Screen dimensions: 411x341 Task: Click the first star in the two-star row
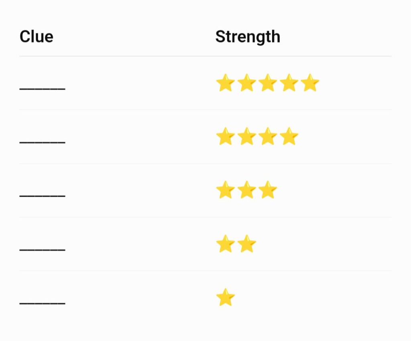[x=226, y=244]
